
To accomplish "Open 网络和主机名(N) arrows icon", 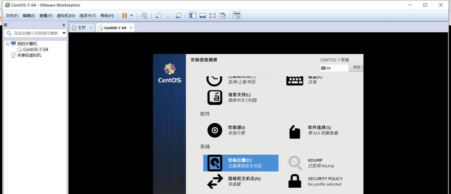I will tap(215, 181).
